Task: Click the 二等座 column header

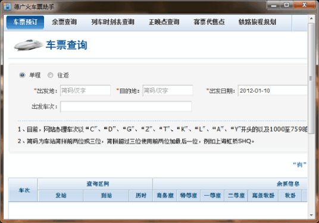Action: [x=236, y=196]
